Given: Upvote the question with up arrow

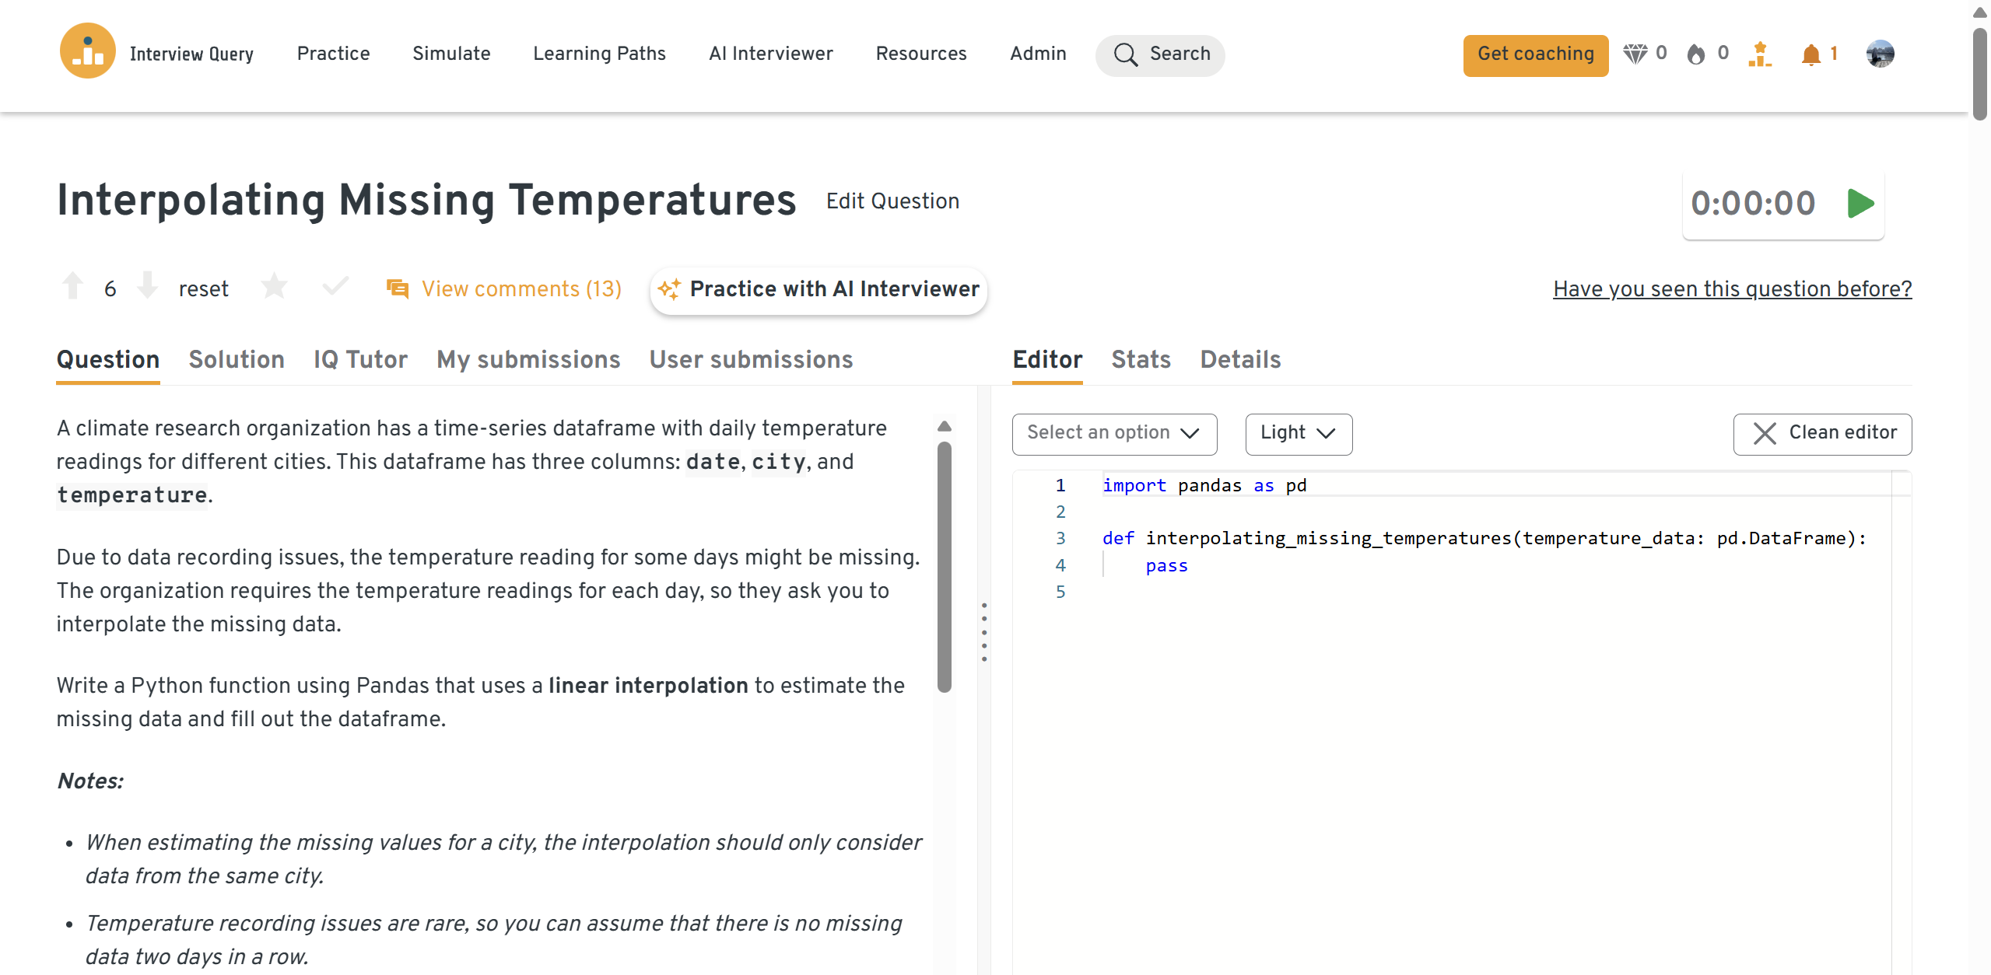Looking at the screenshot, I should pos(72,286).
